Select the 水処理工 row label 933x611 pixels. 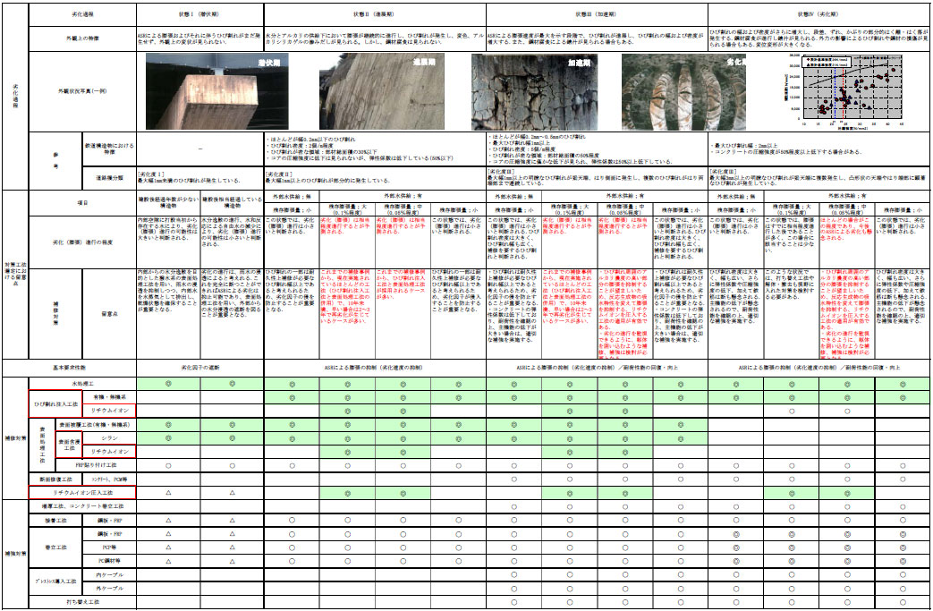click(83, 383)
